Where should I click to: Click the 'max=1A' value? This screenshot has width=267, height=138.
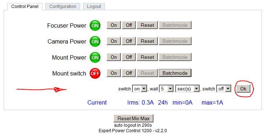212,102
